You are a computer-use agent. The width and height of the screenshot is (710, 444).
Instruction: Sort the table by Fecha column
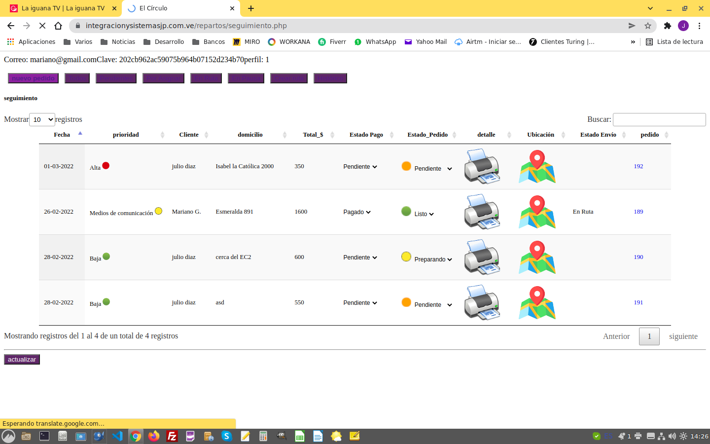tap(62, 135)
